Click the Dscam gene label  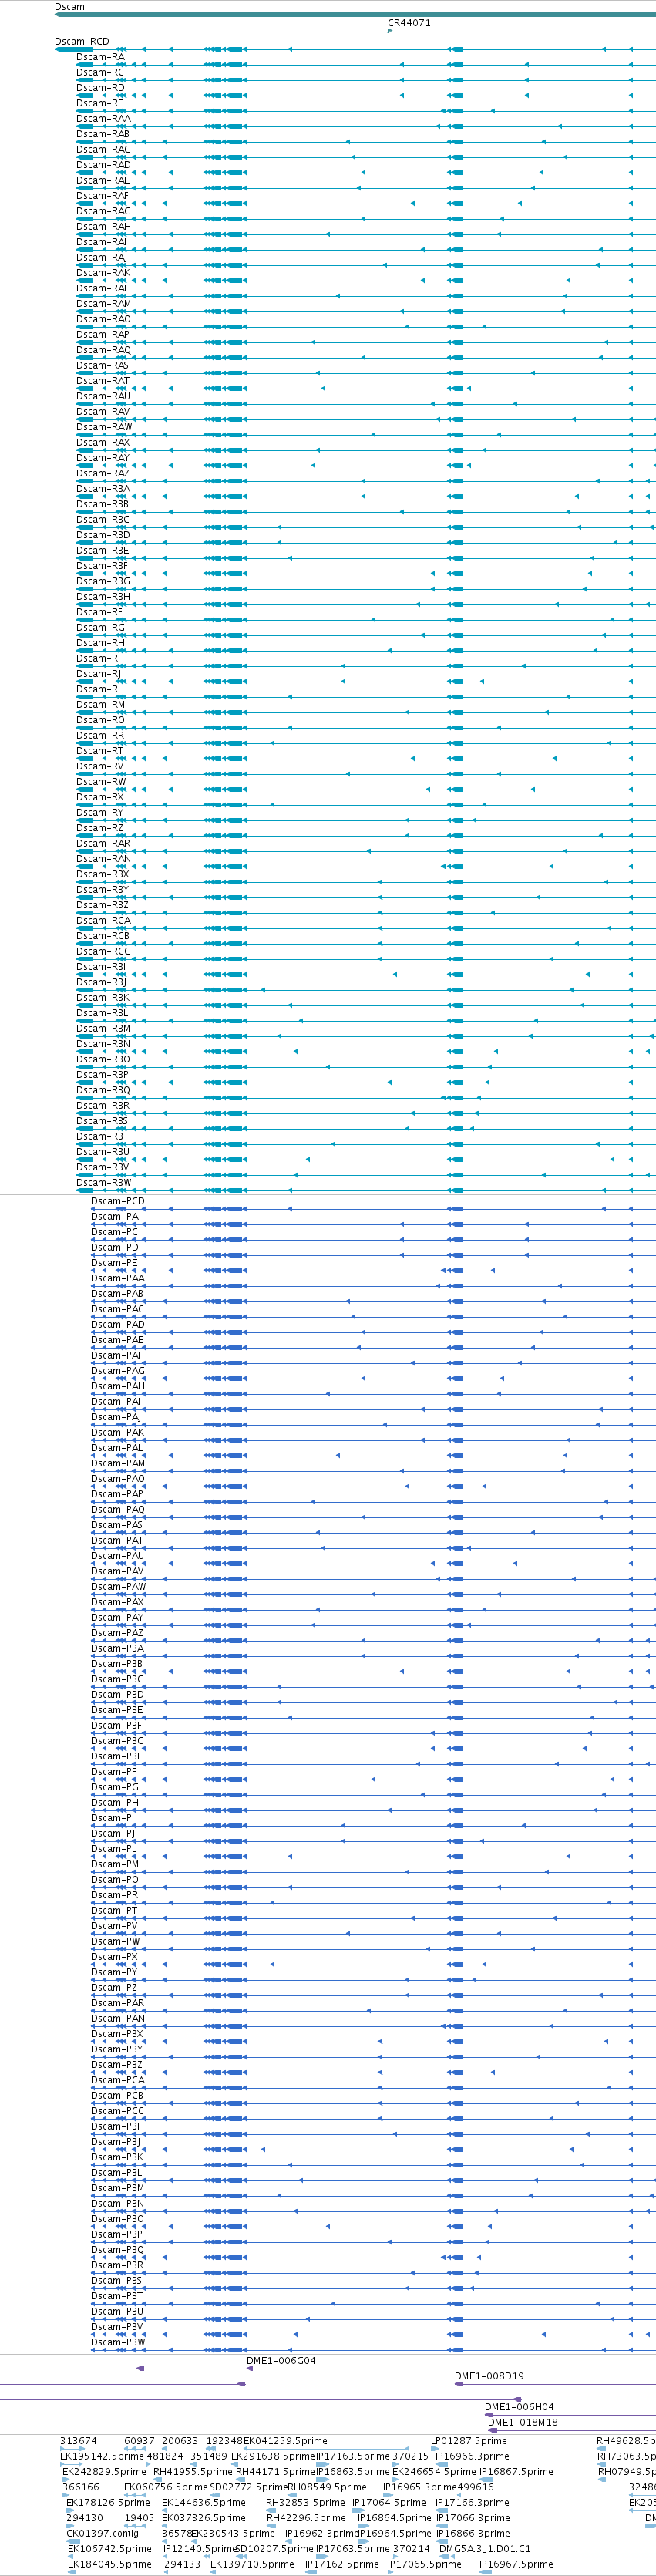(69, 7)
